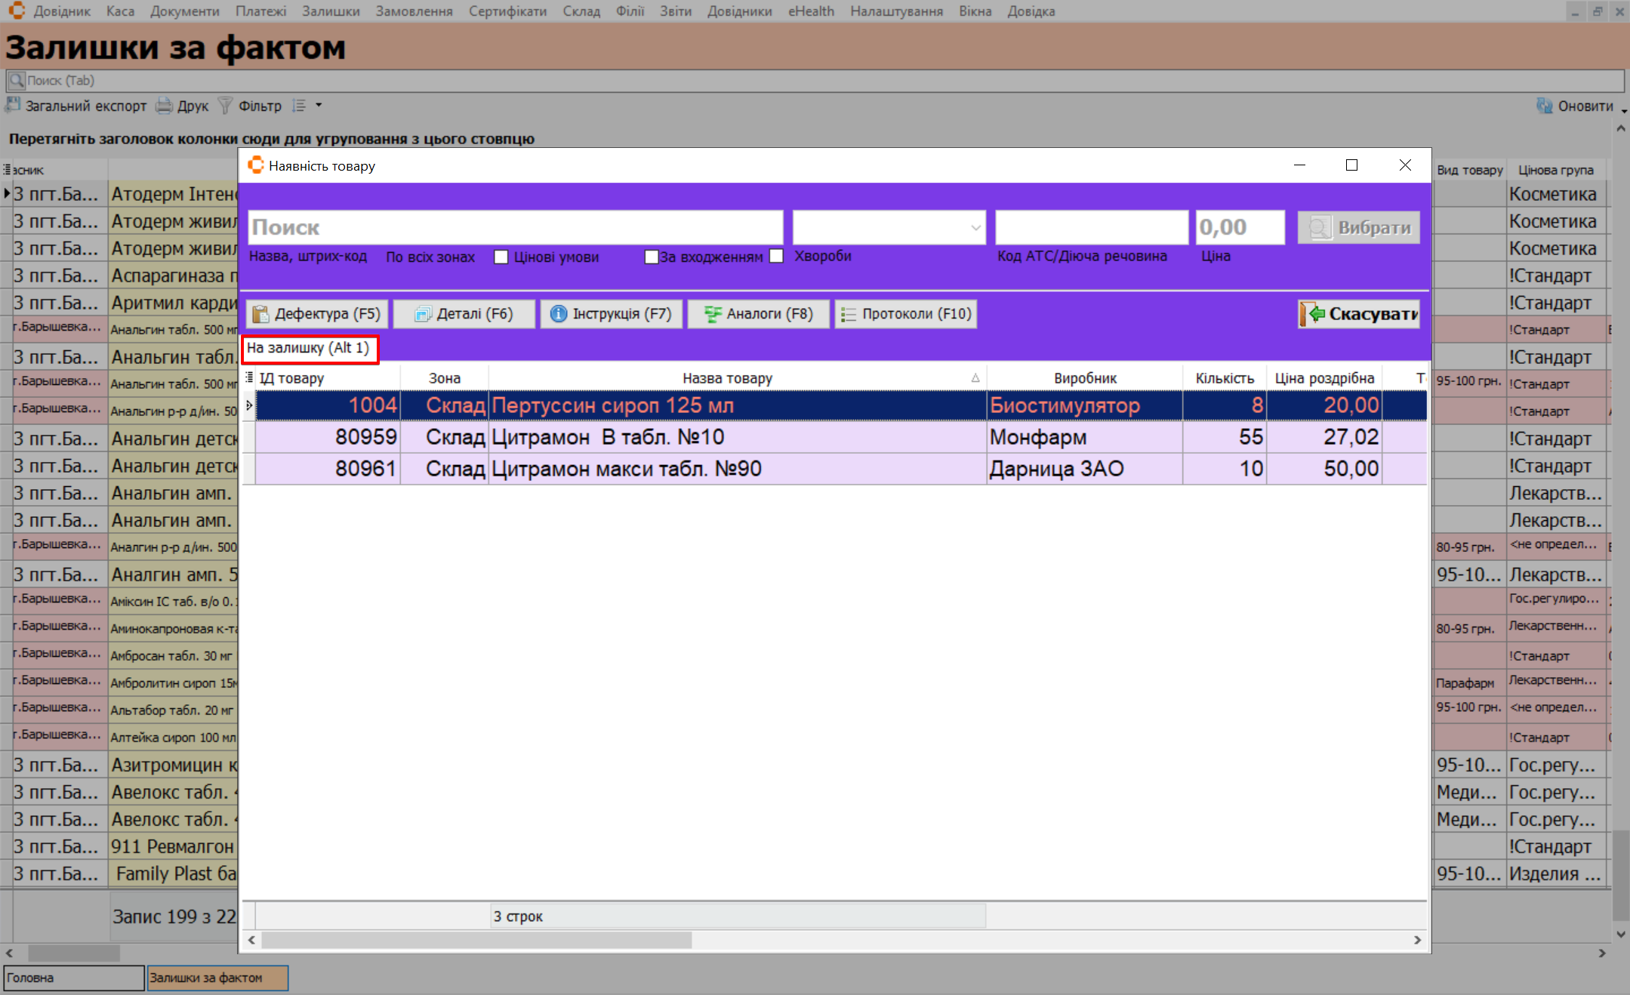
Task: Show Аналоги (F8) tree icon button
Action: click(x=758, y=314)
